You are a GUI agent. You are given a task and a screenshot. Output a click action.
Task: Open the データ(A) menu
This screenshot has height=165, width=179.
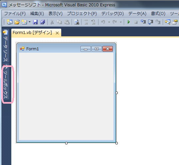137,14
